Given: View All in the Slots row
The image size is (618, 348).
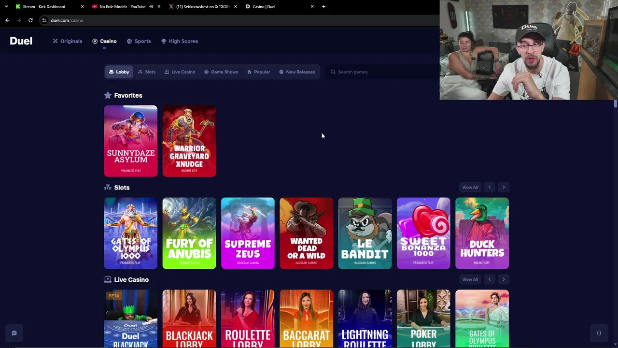Looking at the screenshot, I should tap(470, 188).
